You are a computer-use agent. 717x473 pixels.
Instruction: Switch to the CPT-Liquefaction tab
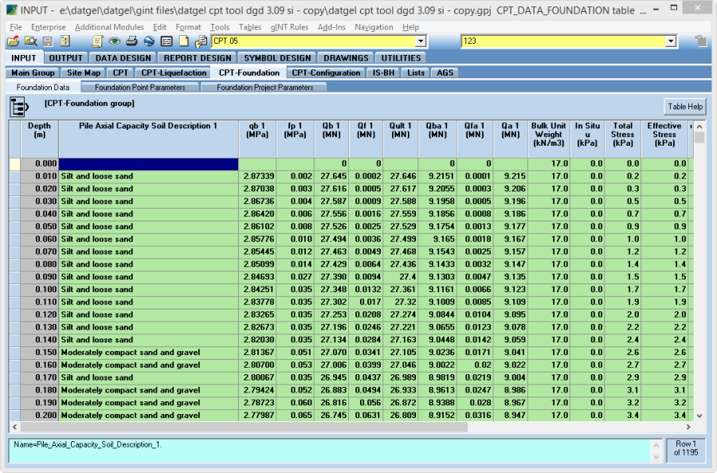point(172,72)
